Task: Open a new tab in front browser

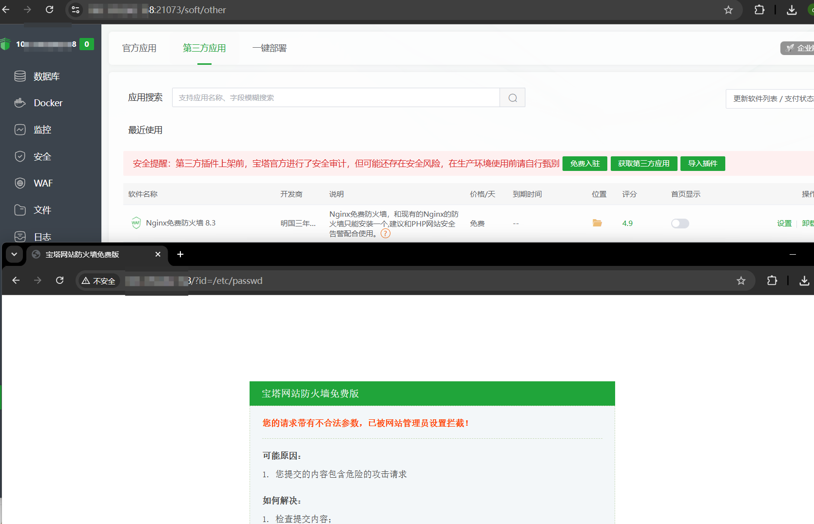Action: (x=180, y=254)
